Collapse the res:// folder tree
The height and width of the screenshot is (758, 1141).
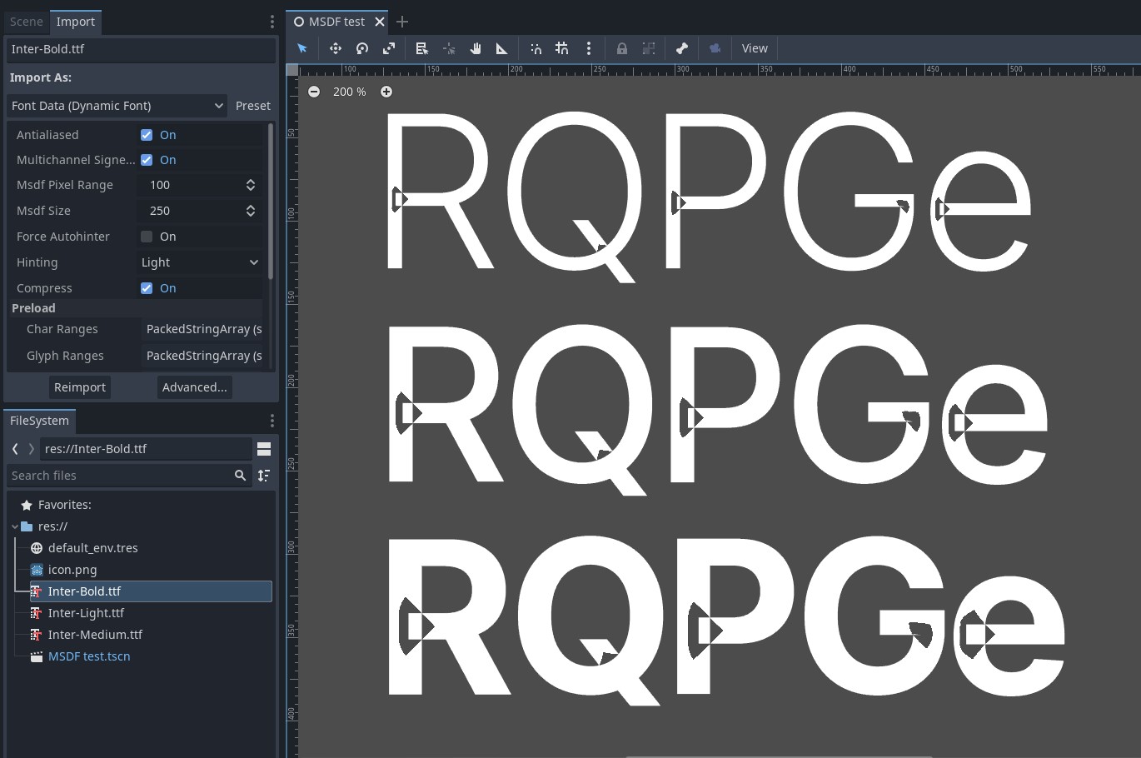pos(14,526)
